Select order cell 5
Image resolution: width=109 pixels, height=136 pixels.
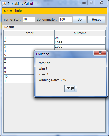[19, 55]
